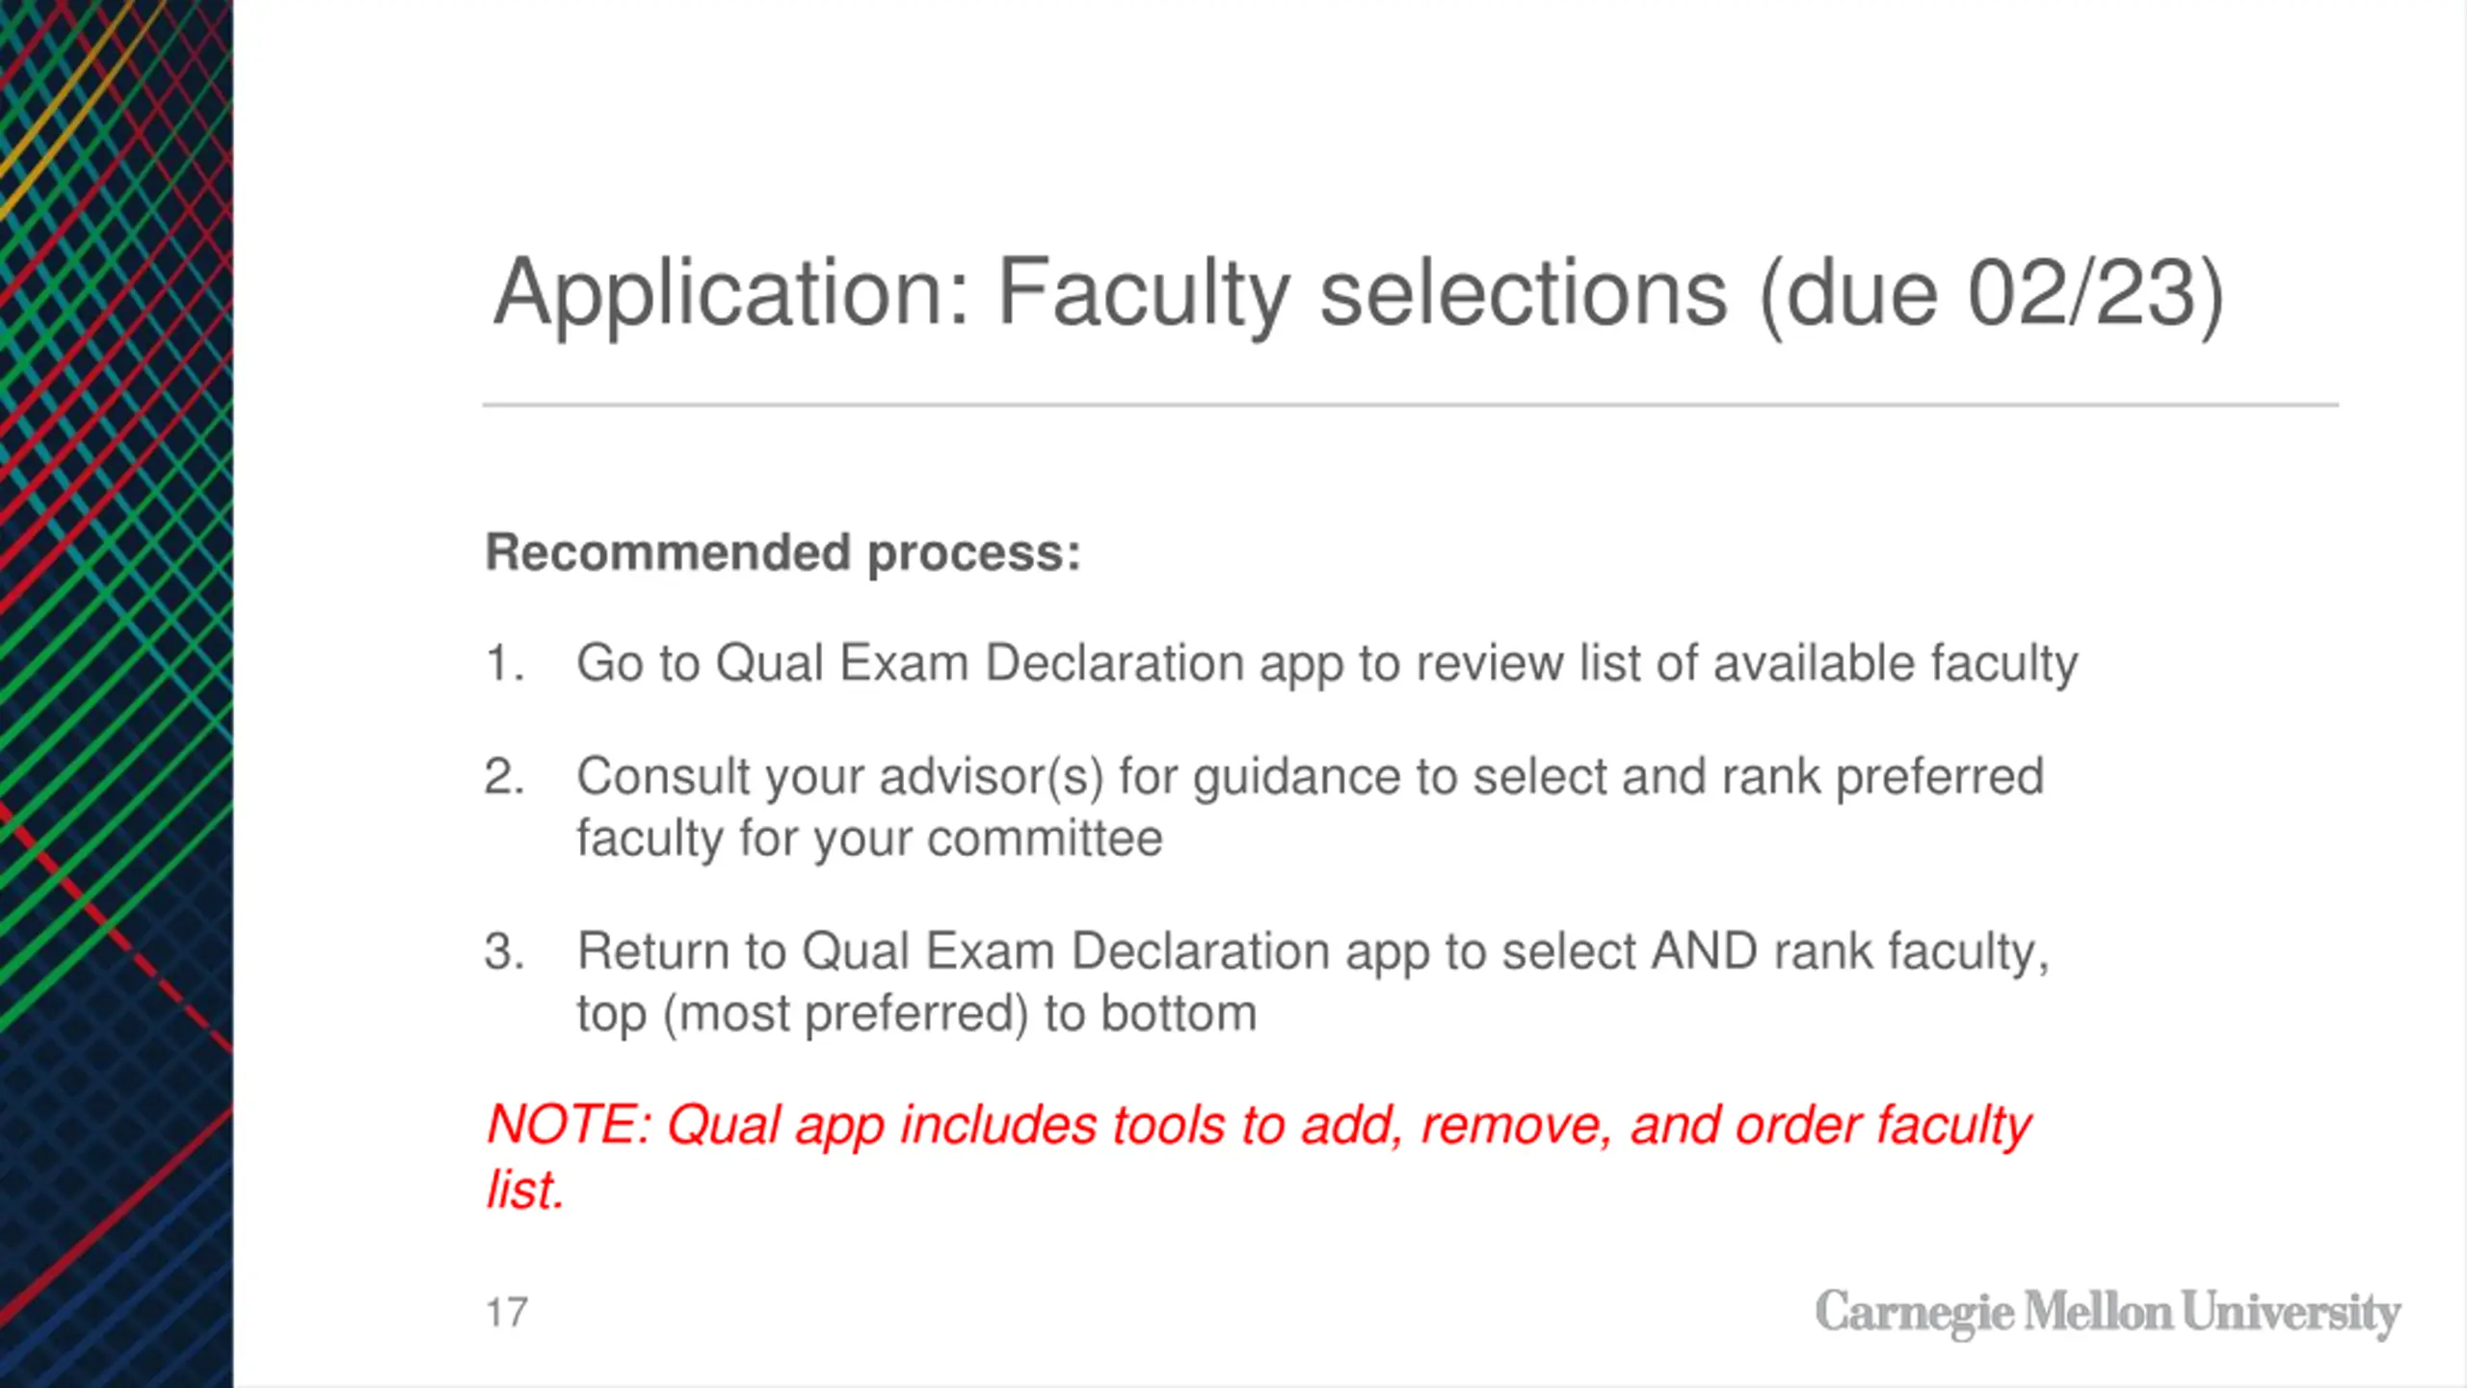
Task: Select the slide title about Faculty selections
Action: [1359, 294]
